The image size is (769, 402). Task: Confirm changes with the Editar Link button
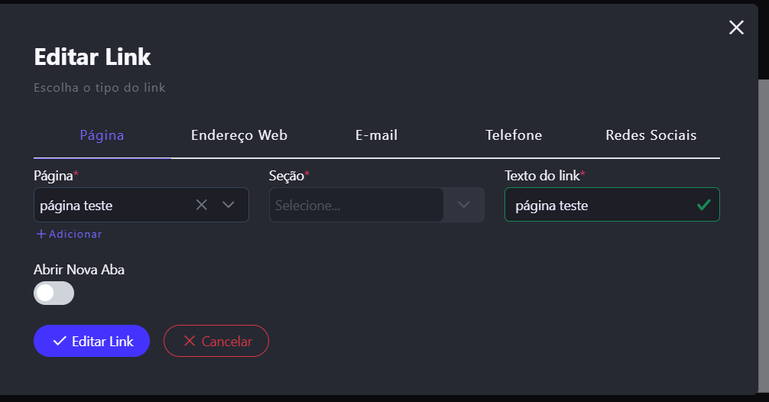coord(92,342)
